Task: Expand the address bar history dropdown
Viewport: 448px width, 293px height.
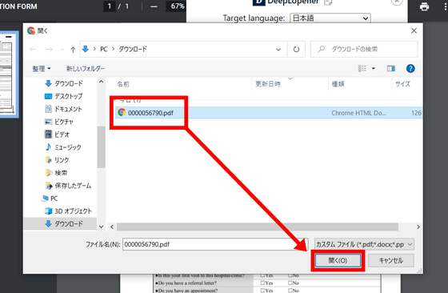Action: tap(278, 50)
